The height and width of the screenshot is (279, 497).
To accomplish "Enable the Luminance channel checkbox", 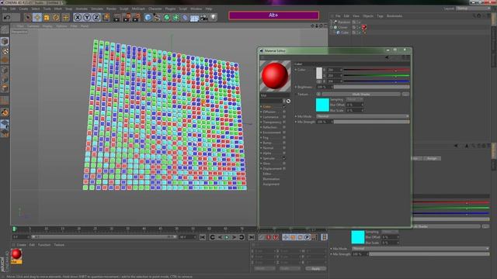I will click(284, 117).
